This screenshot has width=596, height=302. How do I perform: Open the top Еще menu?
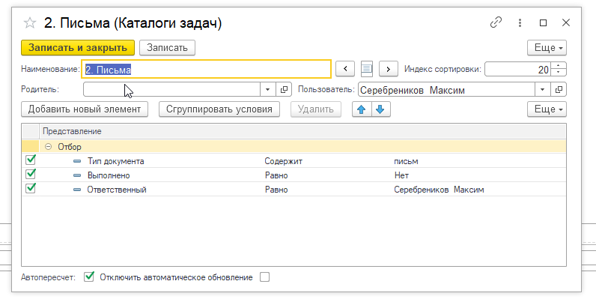[x=547, y=47]
